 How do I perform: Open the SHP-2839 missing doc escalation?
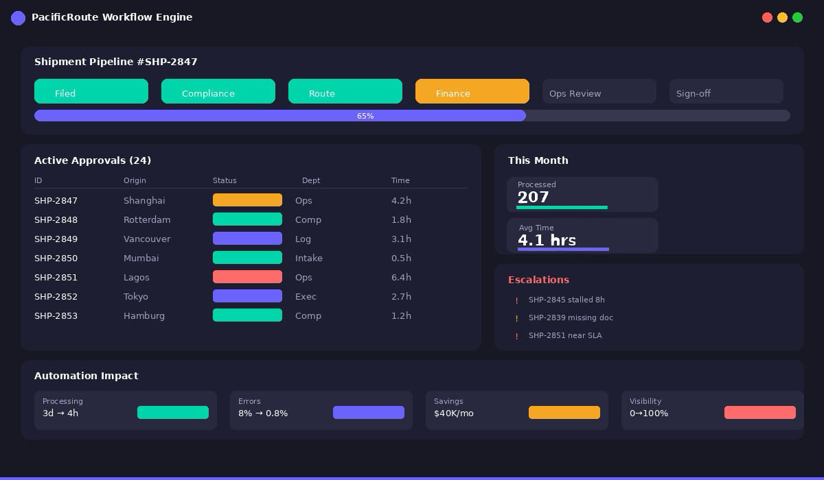click(x=571, y=317)
